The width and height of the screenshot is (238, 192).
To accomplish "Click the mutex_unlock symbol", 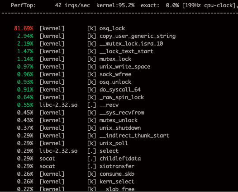I will point(119,120).
